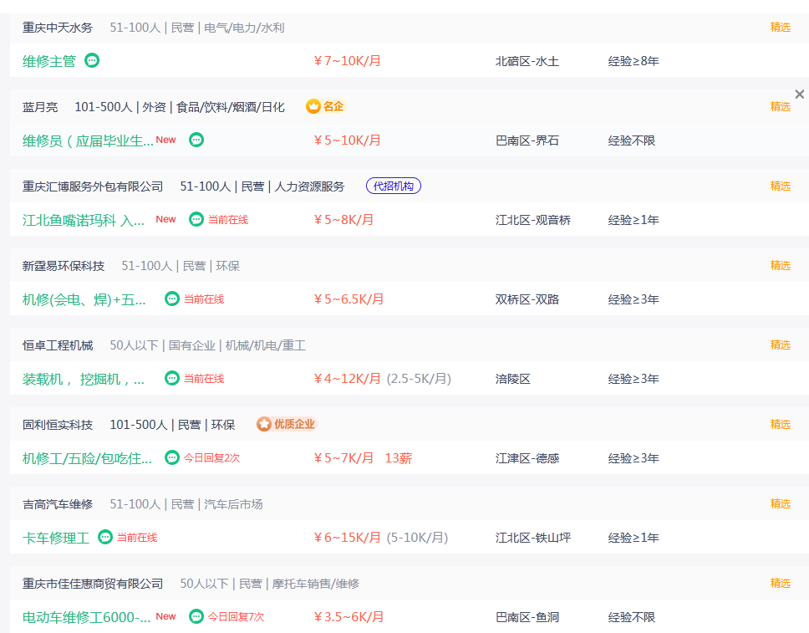The width and height of the screenshot is (809, 633).
Task: Click 精选 label on 重庆市佳佳惠商贸 row
Action: tap(780, 584)
